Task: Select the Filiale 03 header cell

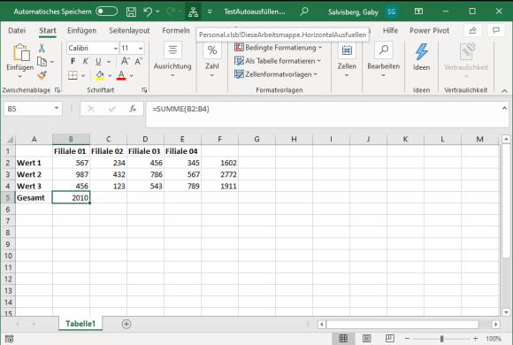Action: click(145, 151)
